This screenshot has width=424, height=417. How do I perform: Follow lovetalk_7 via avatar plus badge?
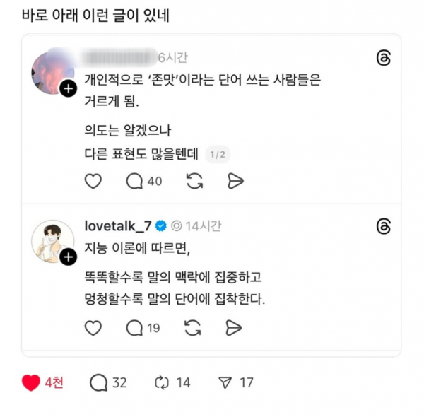68,258
